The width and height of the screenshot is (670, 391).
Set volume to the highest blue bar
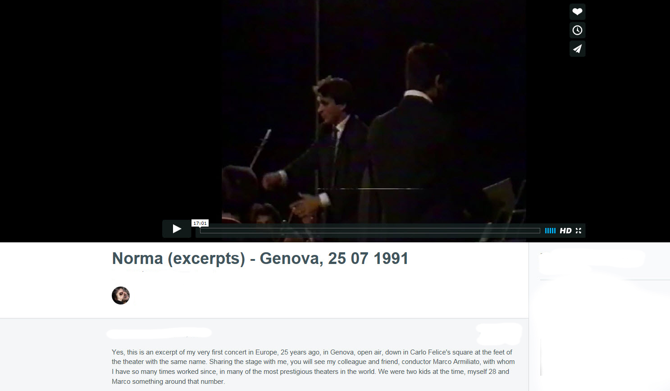(555, 231)
